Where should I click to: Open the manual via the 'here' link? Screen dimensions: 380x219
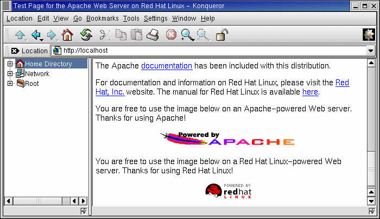pos(310,92)
